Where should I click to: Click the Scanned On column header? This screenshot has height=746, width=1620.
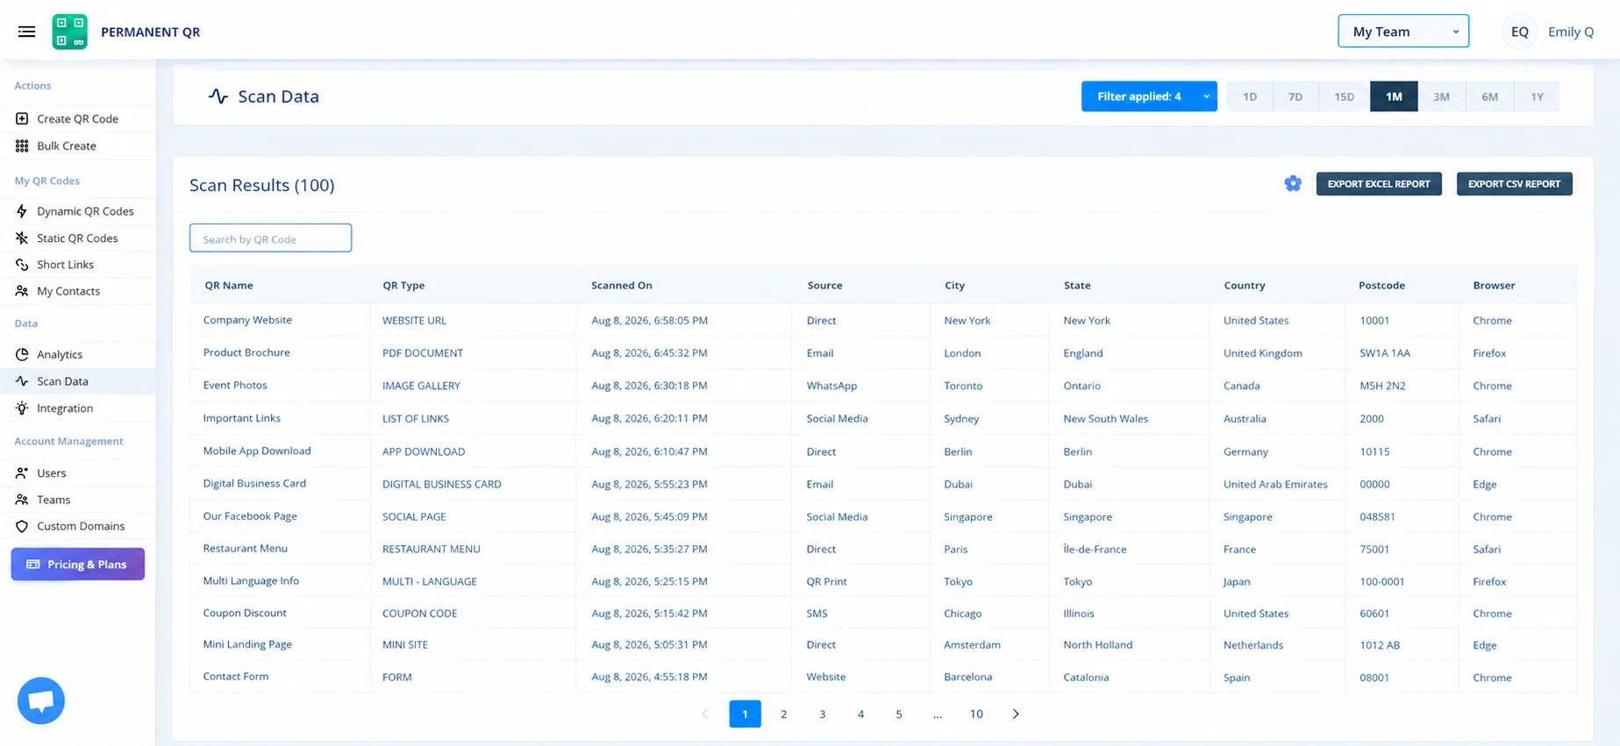tap(622, 285)
